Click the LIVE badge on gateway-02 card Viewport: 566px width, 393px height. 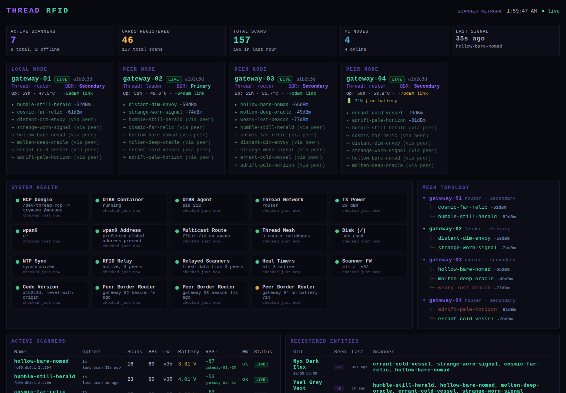[x=173, y=79]
